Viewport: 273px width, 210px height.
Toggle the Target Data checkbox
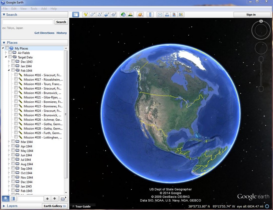point(10,57)
